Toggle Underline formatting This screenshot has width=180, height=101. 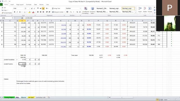click(20, 12)
